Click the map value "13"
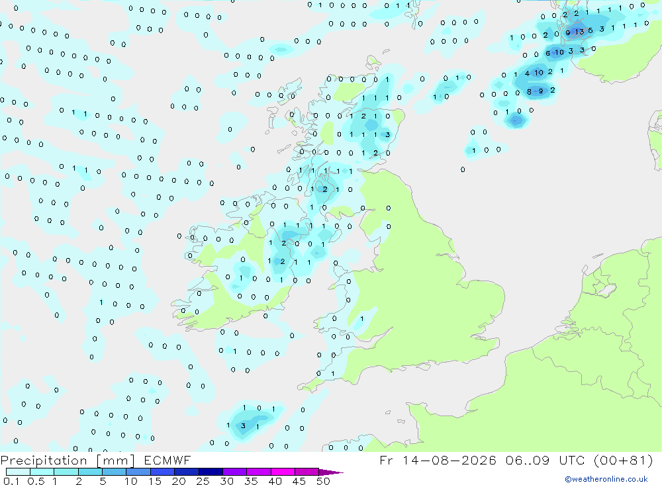 [579, 32]
